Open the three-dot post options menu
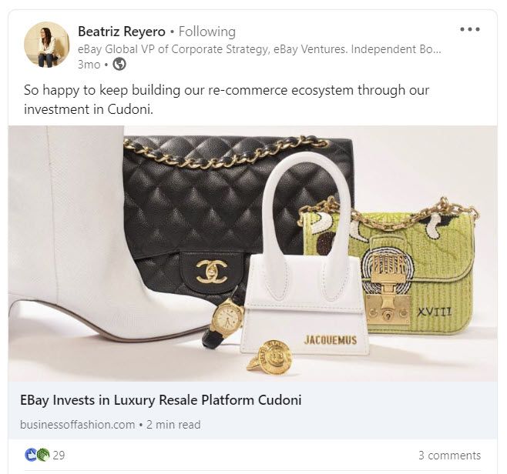 coord(470,29)
